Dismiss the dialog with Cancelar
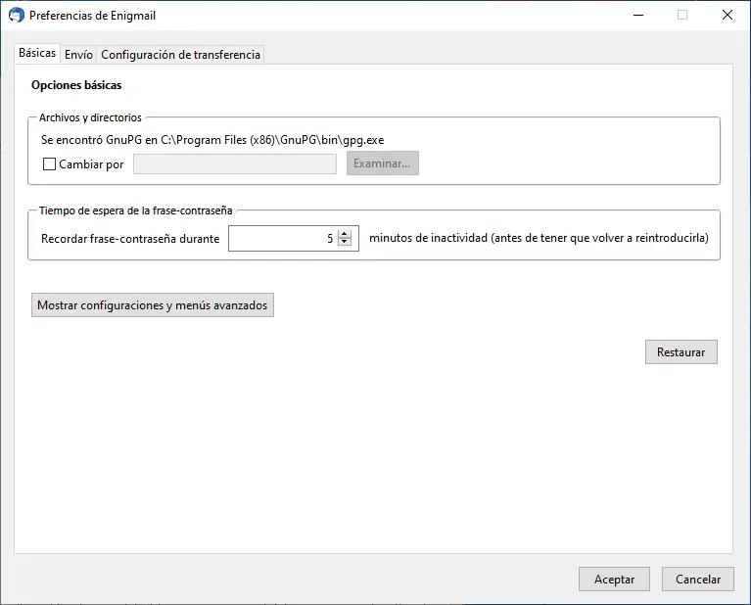751x605 pixels. coord(697,580)
